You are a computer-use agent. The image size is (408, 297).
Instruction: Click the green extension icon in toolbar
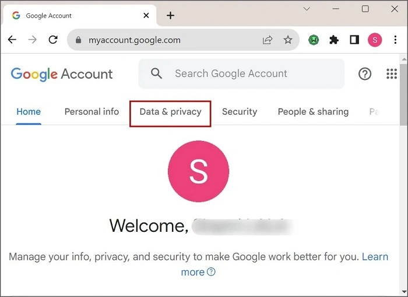[314, 40]
